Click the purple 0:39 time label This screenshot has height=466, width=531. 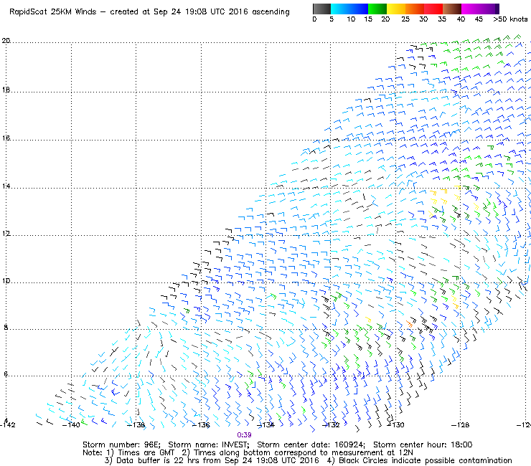[244, 435]
